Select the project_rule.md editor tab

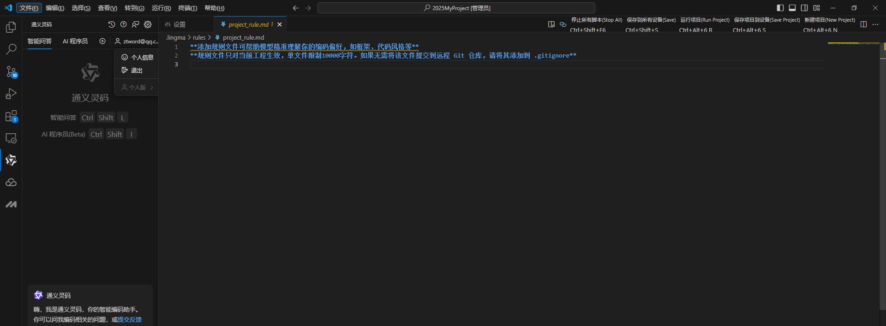pos(251,24)
